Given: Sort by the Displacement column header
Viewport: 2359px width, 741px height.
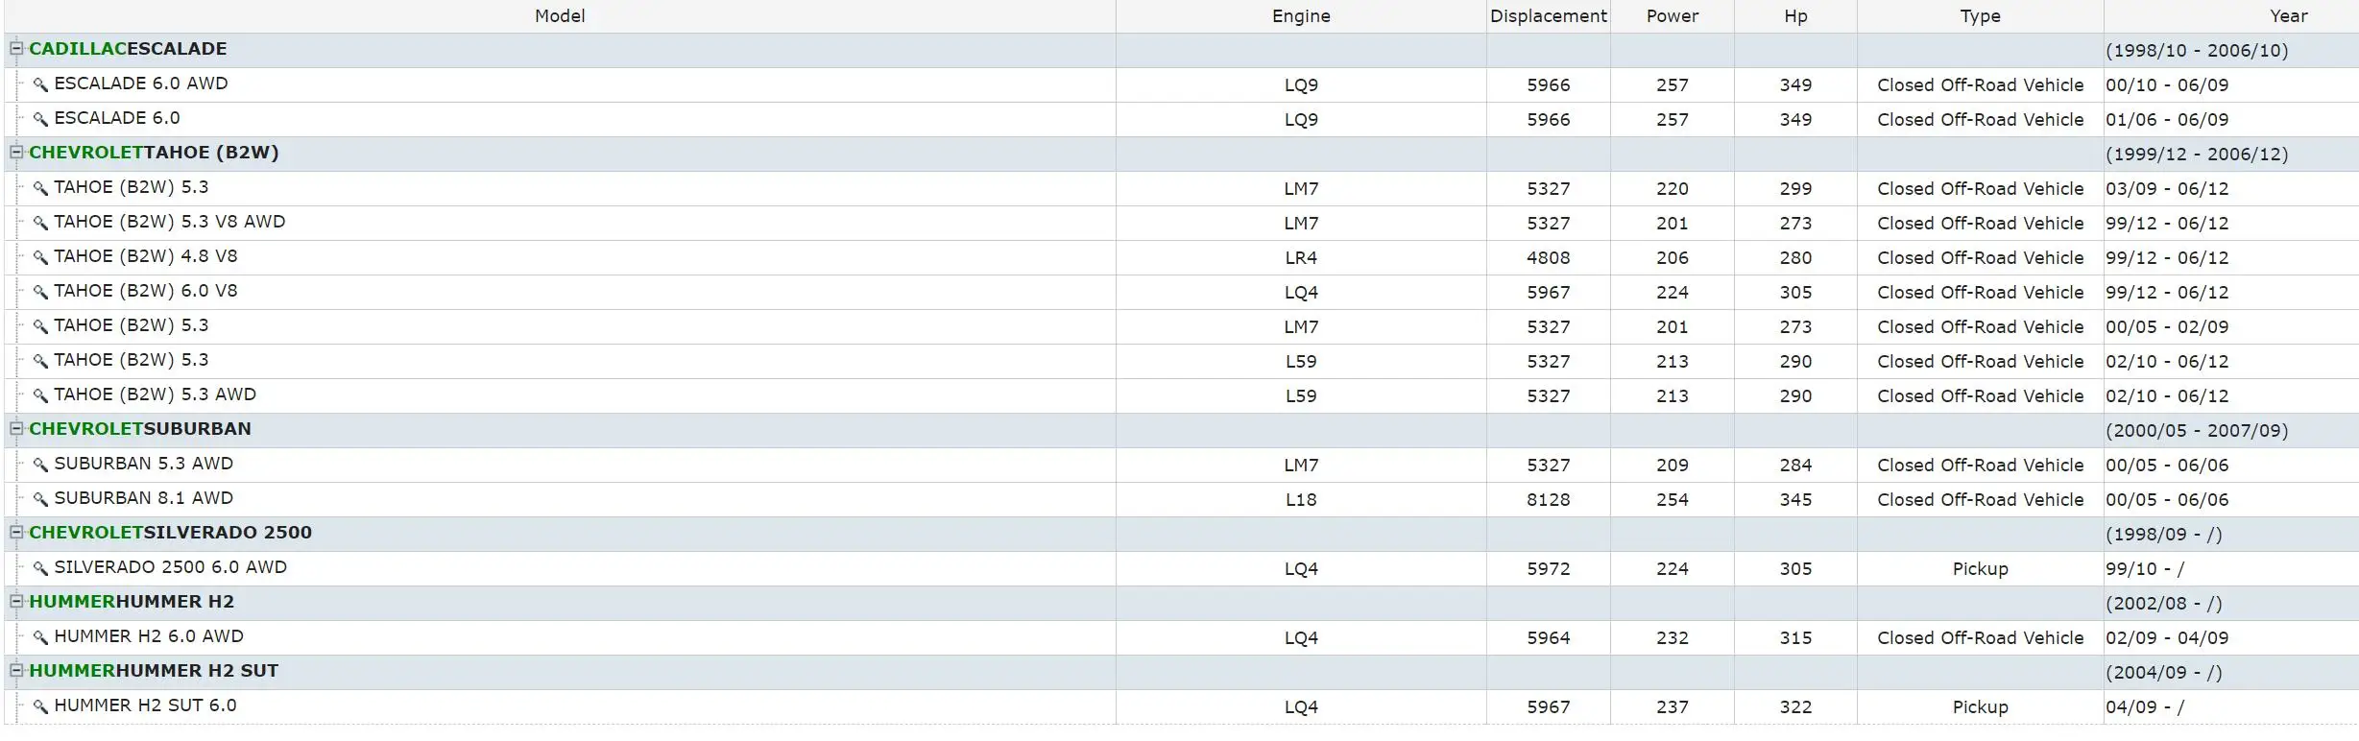Looking at the screenshot, I should click(1548, 16).
